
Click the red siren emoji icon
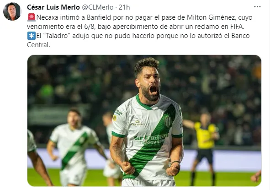[32, 17]
